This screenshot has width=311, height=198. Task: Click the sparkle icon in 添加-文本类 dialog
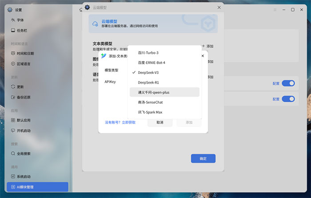coord(104,56)
